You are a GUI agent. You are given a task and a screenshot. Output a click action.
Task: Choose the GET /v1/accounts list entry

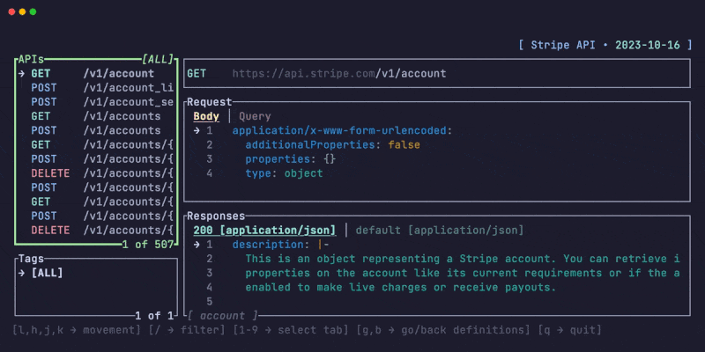(x=95, y=115)
